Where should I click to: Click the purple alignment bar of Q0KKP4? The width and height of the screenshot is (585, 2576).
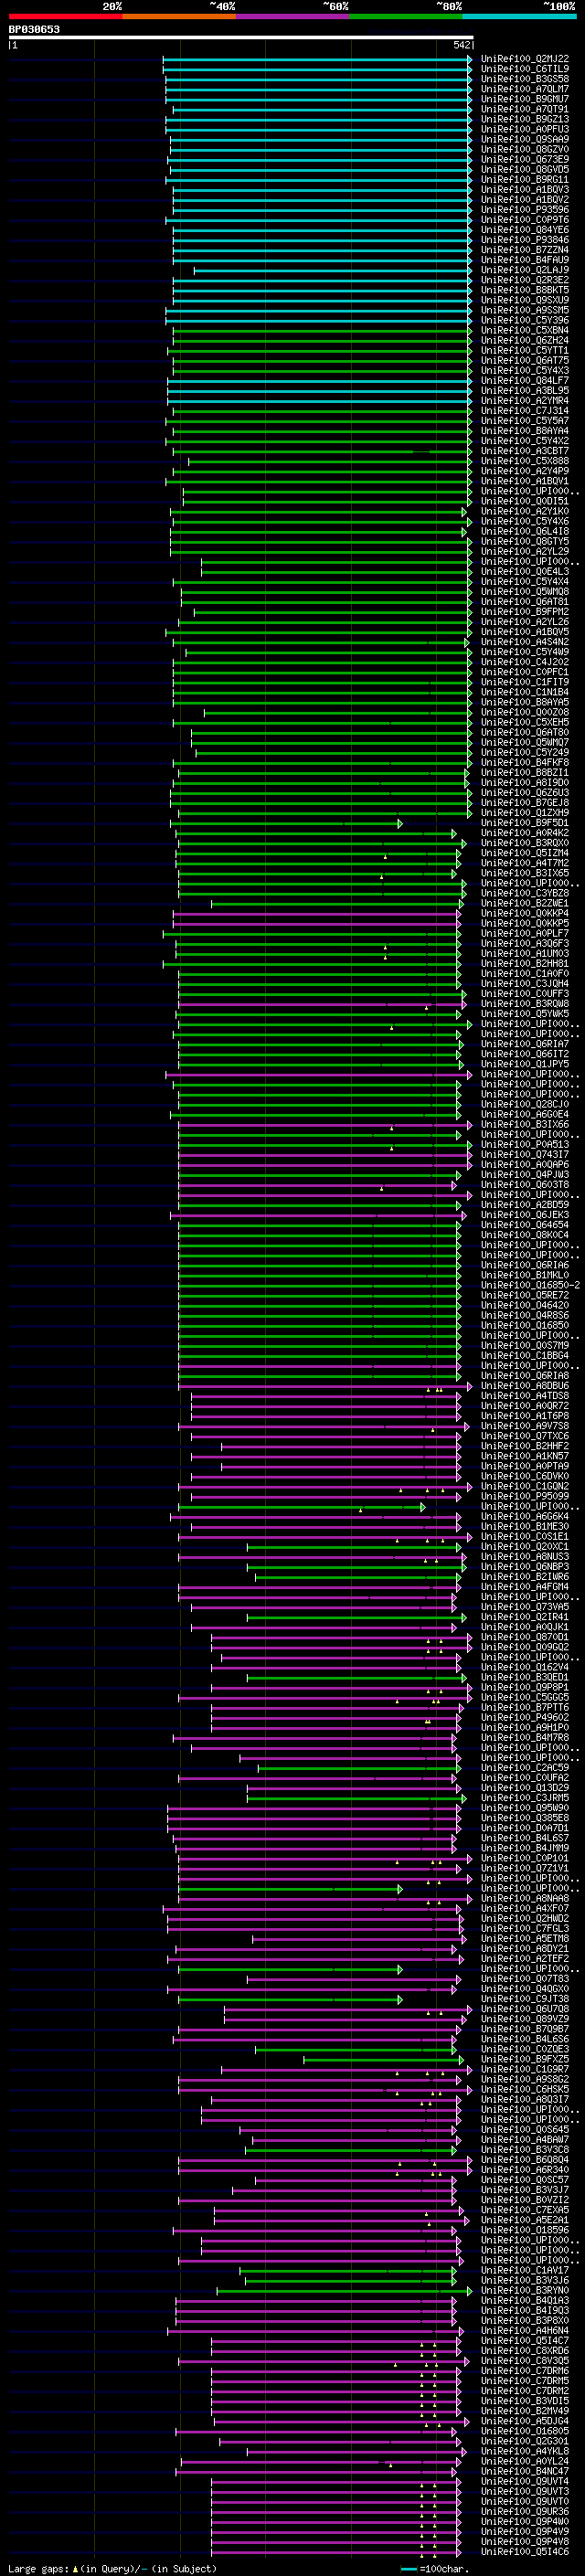[317, 913]
